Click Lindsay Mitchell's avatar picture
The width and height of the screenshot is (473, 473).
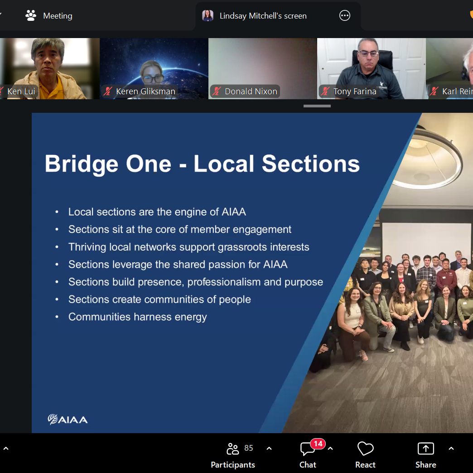(208, 15)
